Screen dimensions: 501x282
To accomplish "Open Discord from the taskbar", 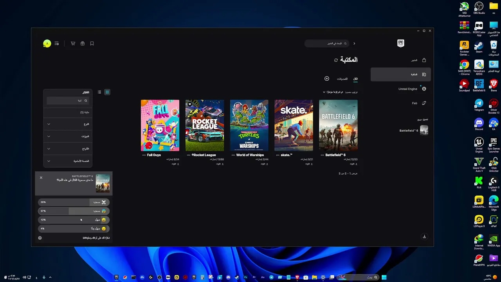I will pos(228,277).
